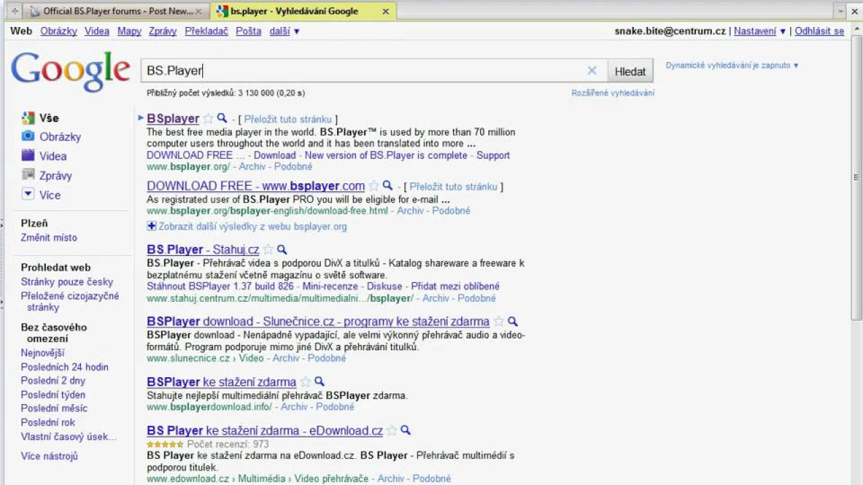The height and width of the screenshot is (485, 863).
Task: Star the BSPlayer ke stažení zdarma result
Action: click(x=305, y=382)
